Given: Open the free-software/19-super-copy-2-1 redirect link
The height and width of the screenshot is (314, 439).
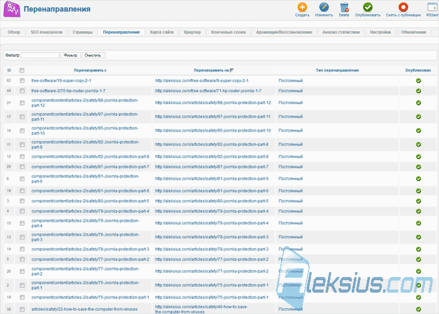Looking at the screenshot, I should [x=61, y=81].
